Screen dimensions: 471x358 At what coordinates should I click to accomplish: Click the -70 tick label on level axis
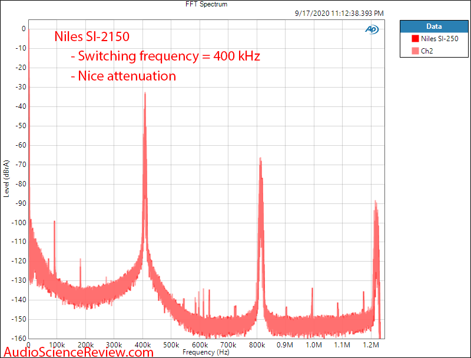pyautogui.click(x=21, y=165)
